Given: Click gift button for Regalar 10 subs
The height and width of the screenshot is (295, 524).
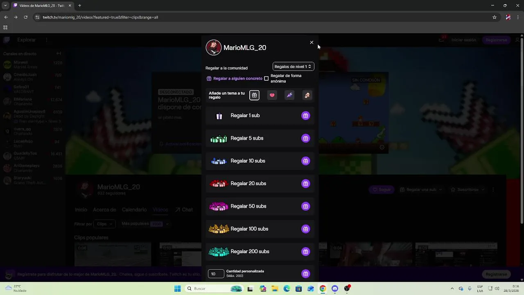Looking at the screenshot, I should tap(306, 161).
